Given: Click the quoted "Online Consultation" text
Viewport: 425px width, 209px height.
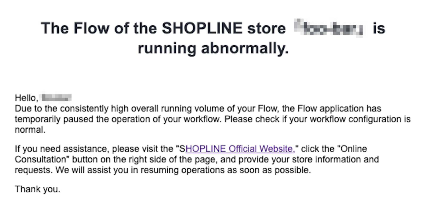Looking at the screenshot, I should click(353, 149).
